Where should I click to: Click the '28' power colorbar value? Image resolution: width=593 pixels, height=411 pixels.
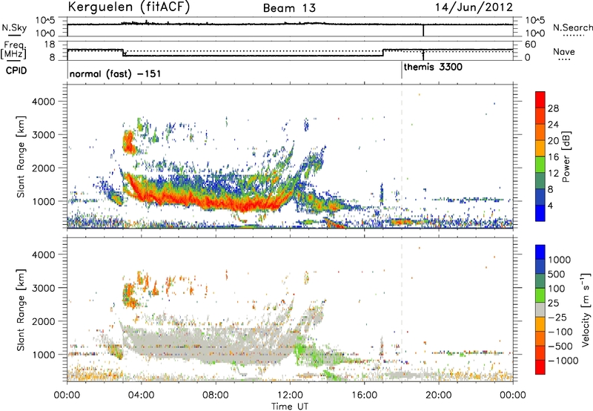(x=553, y=108)
